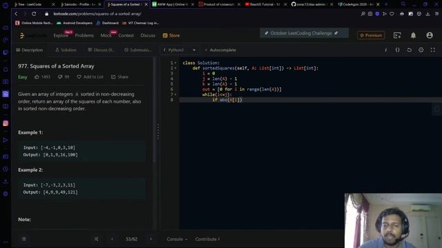The image size is (442, 248).
Task: Like the problem with thumbs up
Action: [x=42, y=76]
